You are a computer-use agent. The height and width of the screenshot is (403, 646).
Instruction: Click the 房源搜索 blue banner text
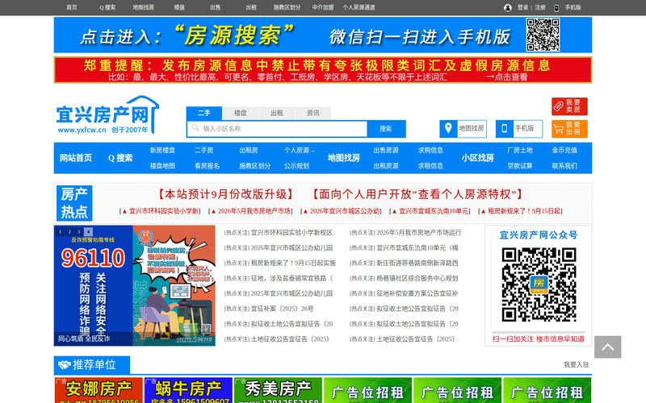234,35
